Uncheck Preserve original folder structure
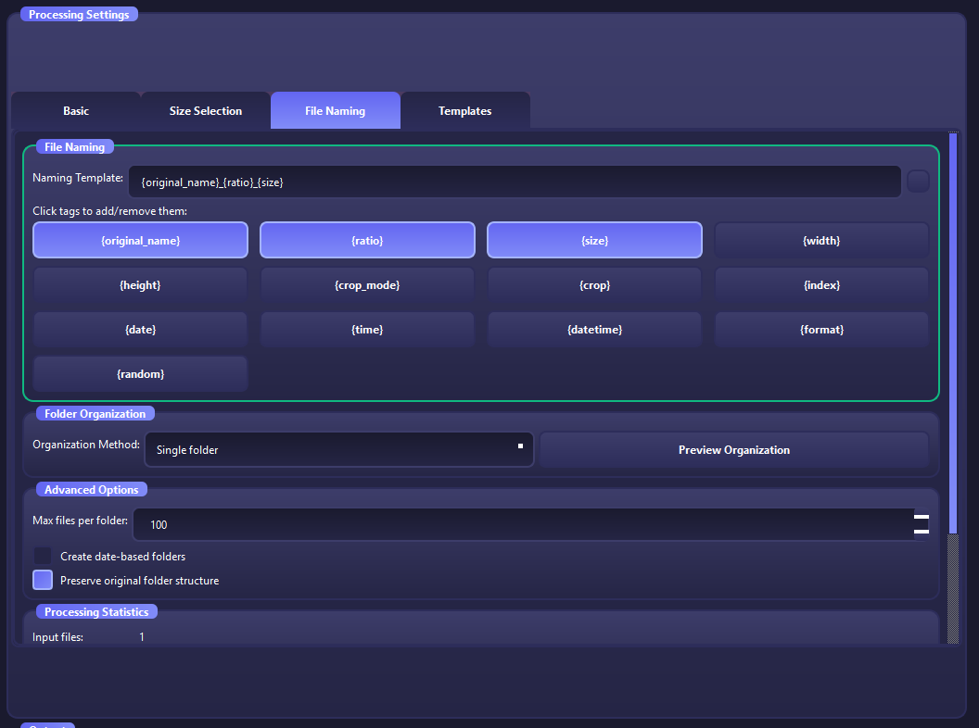This screenshot has height=728, width=979. pos(43,581)
